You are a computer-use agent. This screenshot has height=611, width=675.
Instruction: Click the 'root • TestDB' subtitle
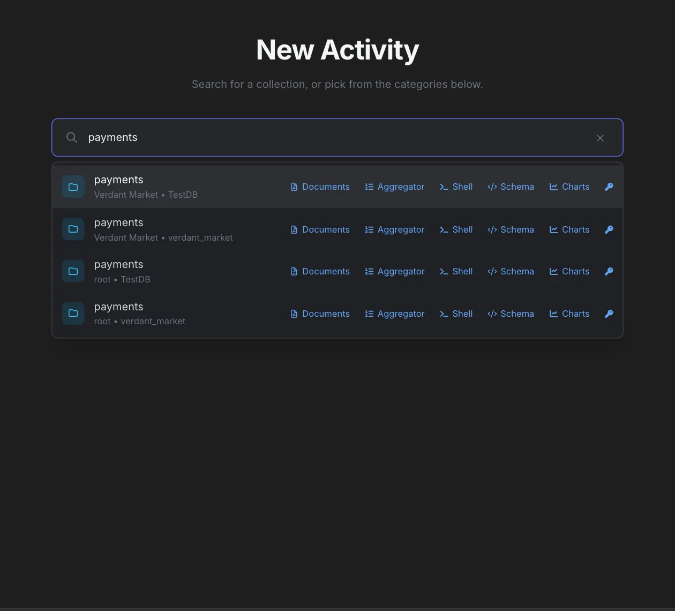click(x=122, y=279)
